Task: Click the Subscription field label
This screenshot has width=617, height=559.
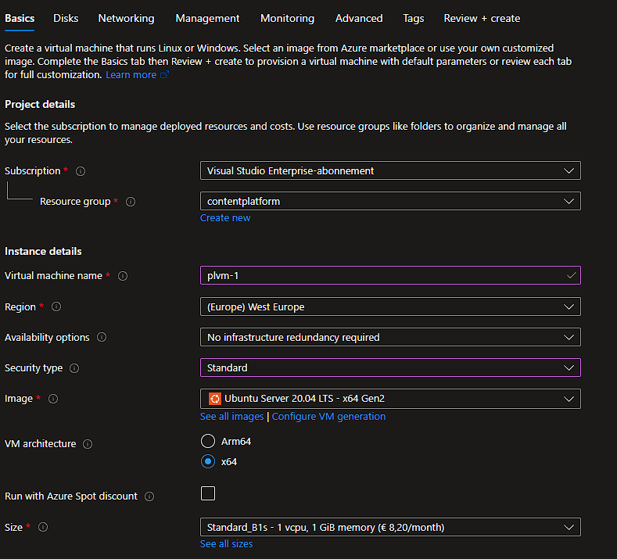Action: tap(33, 171)
